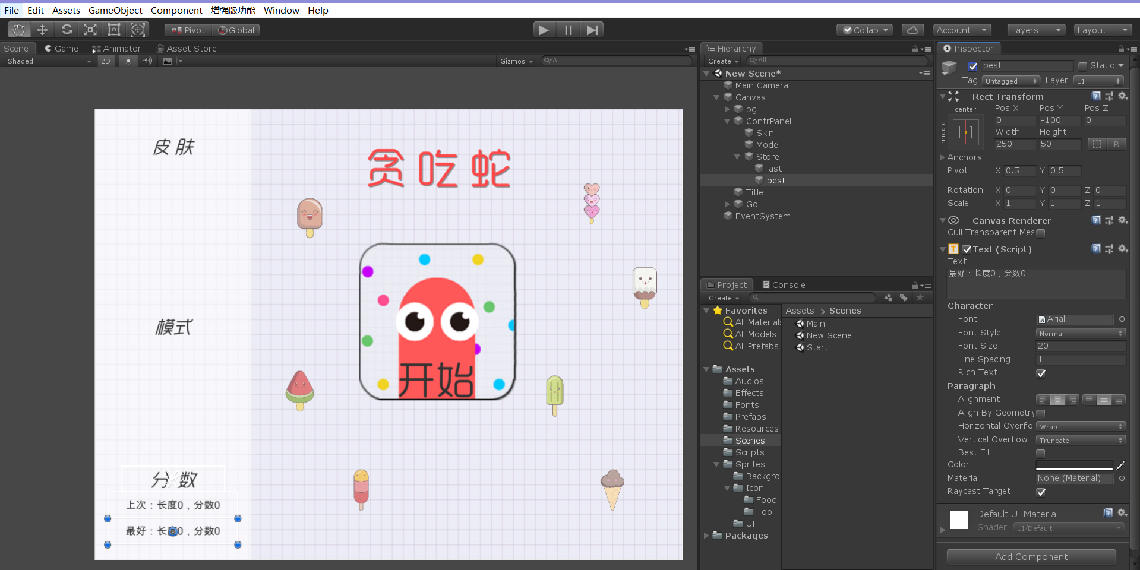Collapse the Store hierarchy item
This screenshot has width=1140, height=570.
[x=737, y=157]
